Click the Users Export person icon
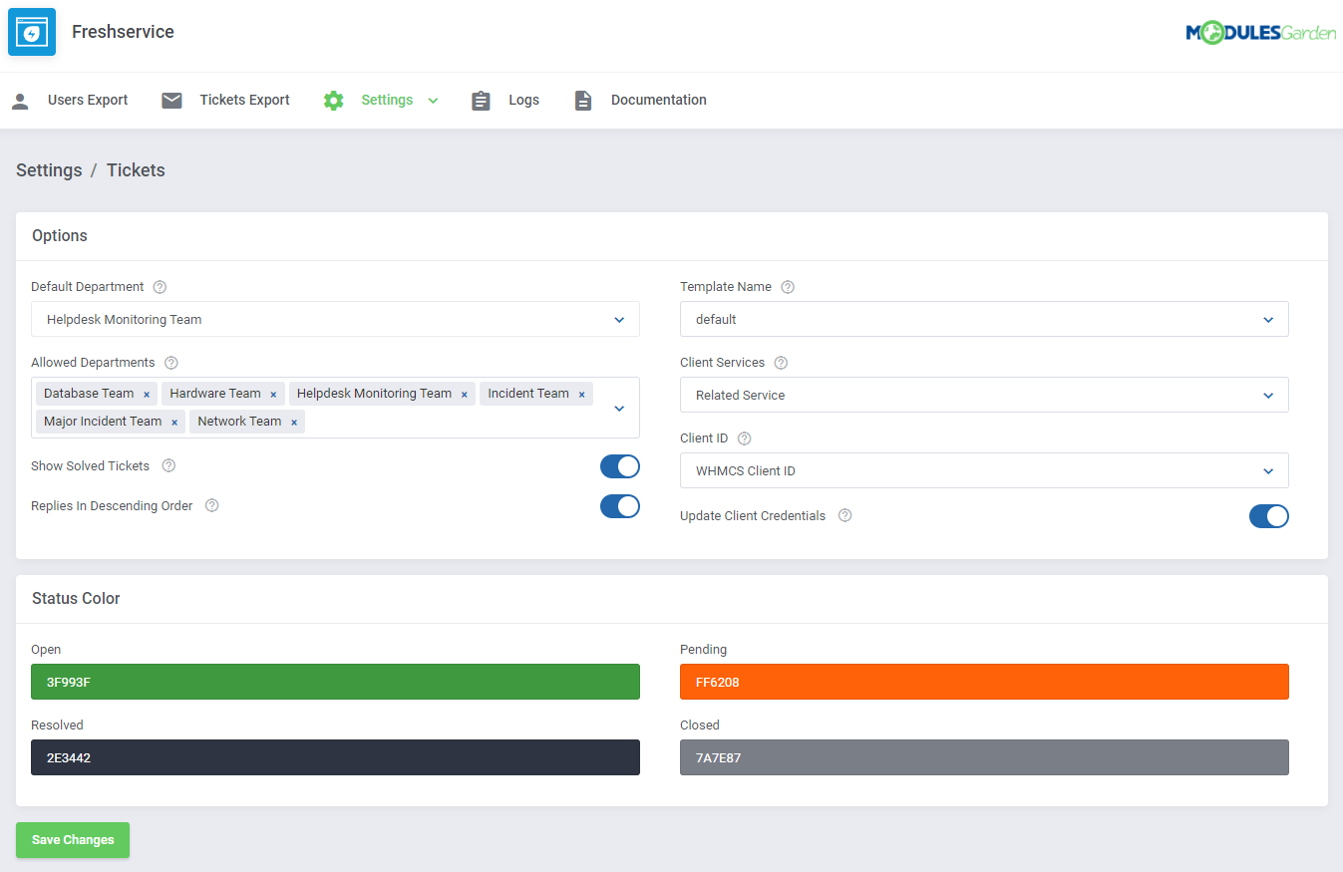Screen dimensions: 1343x872 (x=20, y=101)
